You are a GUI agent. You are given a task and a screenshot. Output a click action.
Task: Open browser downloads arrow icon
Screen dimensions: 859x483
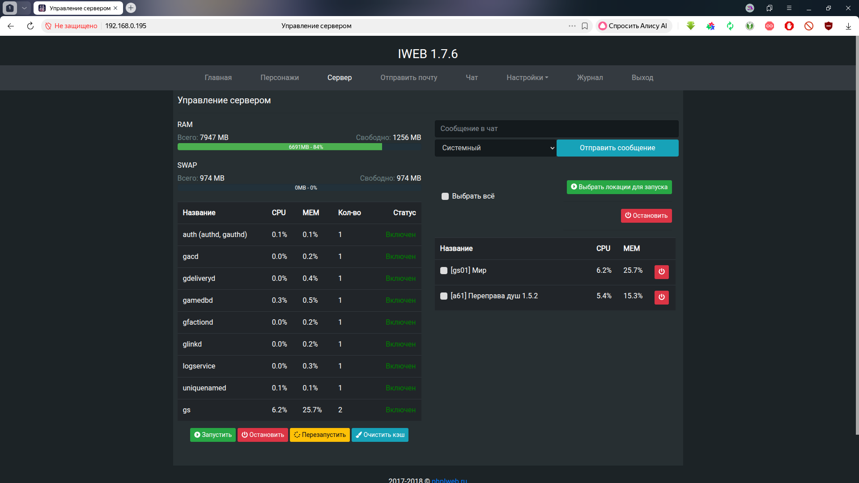click(x=848, y=26)
